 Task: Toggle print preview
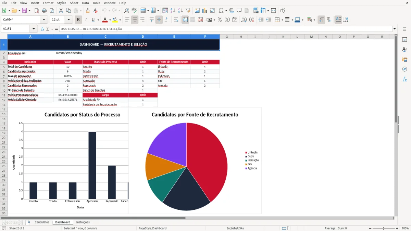coord(52,11)
